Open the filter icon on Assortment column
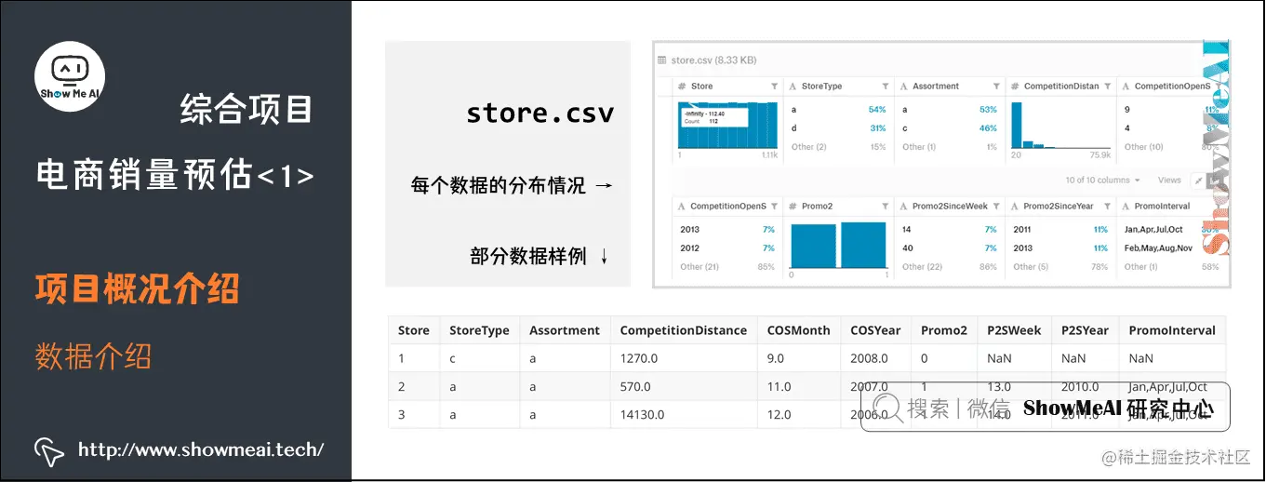The height and width of the screenshot is (482, 1266). (x=996, y=87)
